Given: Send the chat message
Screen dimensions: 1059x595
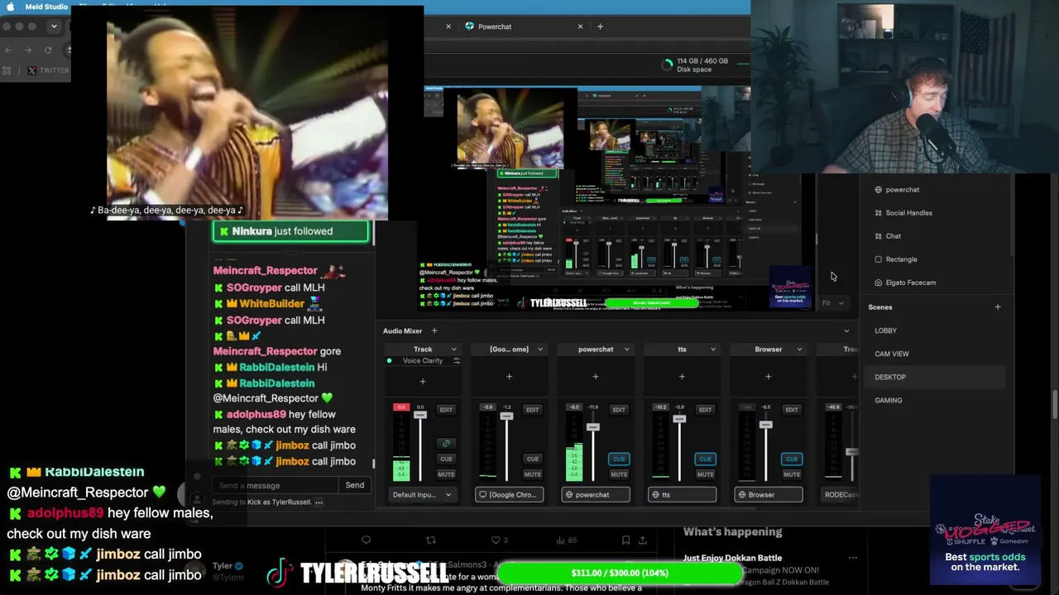Looking at the screenshot, I should [x=355, y=486].
